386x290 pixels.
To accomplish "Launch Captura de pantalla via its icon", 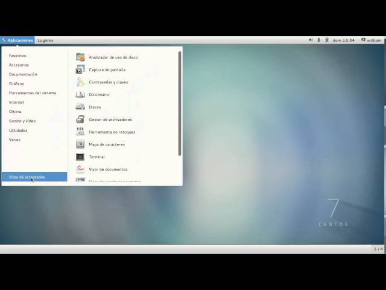I will [x=80, y=69].
